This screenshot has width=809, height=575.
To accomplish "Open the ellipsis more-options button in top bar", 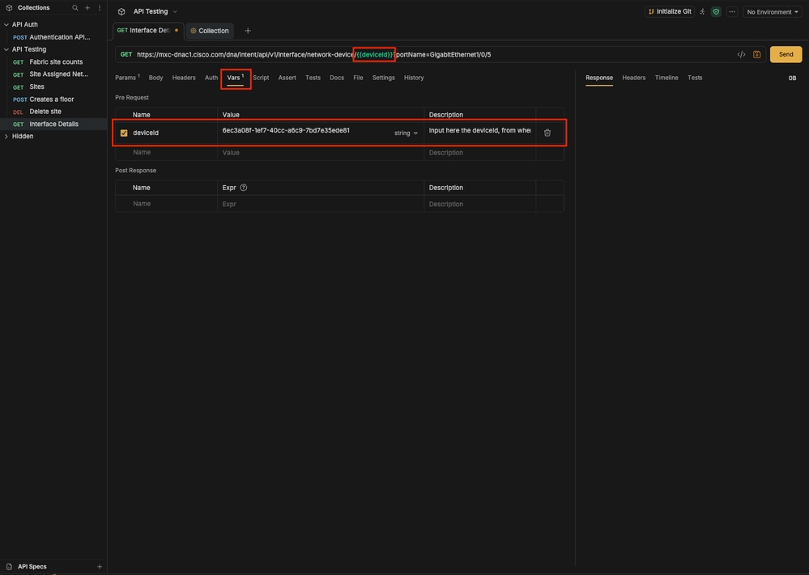I will click(x=731, y=11).
